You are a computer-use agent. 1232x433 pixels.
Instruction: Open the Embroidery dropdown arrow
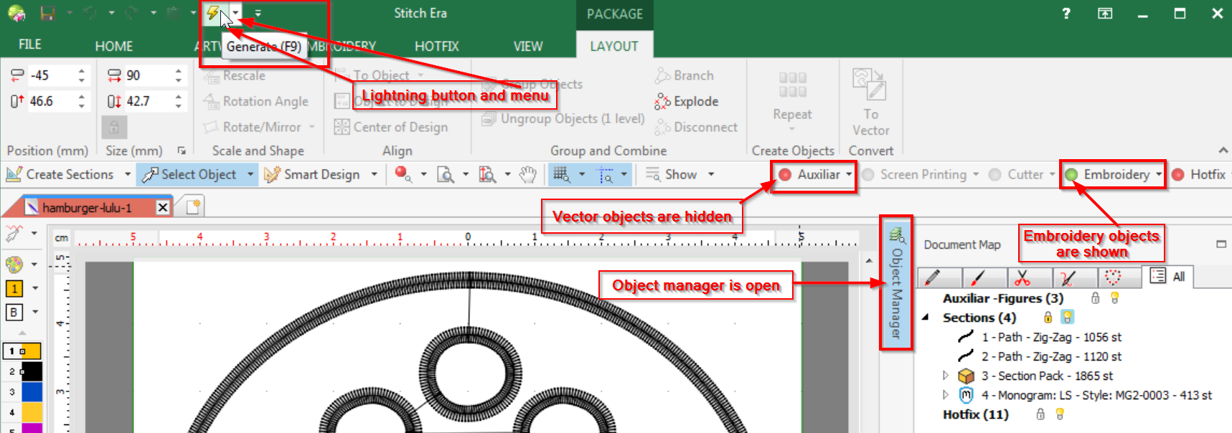(x=1159, y=174)
